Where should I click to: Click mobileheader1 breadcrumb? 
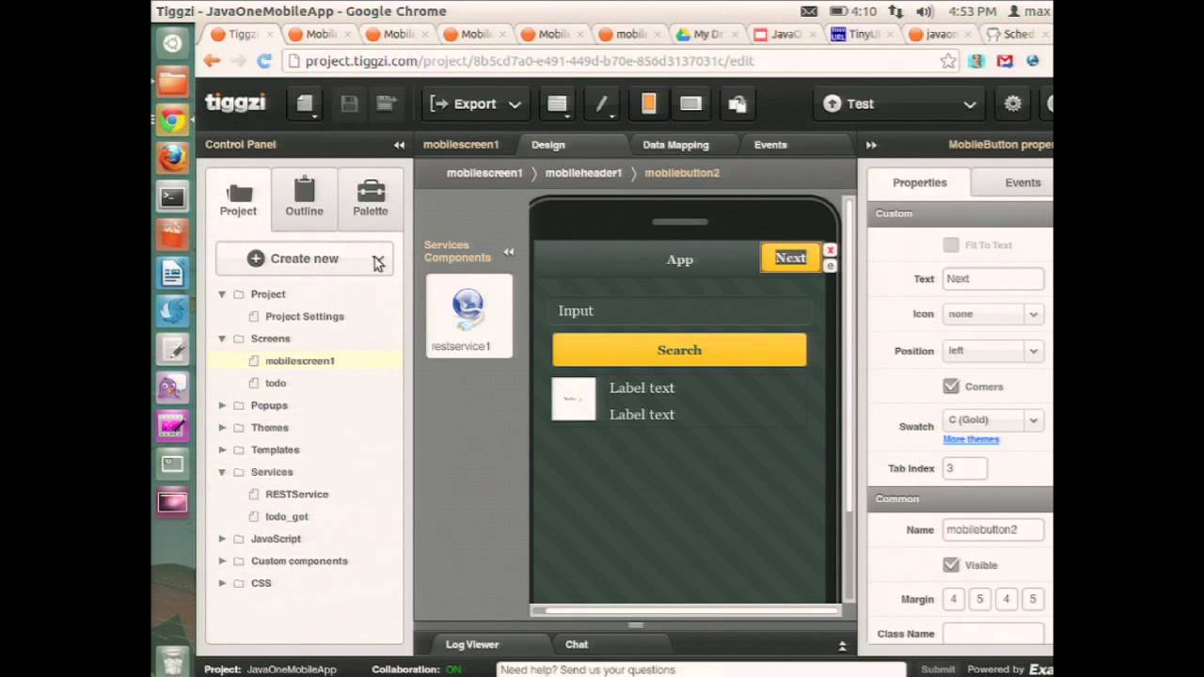pyautogui.click(x=583, y=173)
